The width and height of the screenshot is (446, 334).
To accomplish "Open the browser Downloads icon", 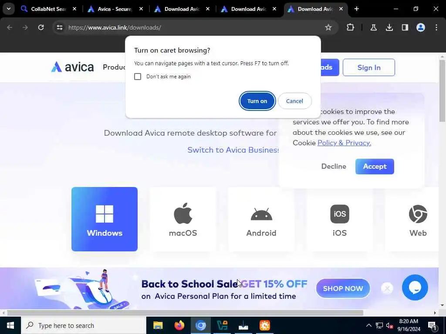I will (x=389, y=27).
